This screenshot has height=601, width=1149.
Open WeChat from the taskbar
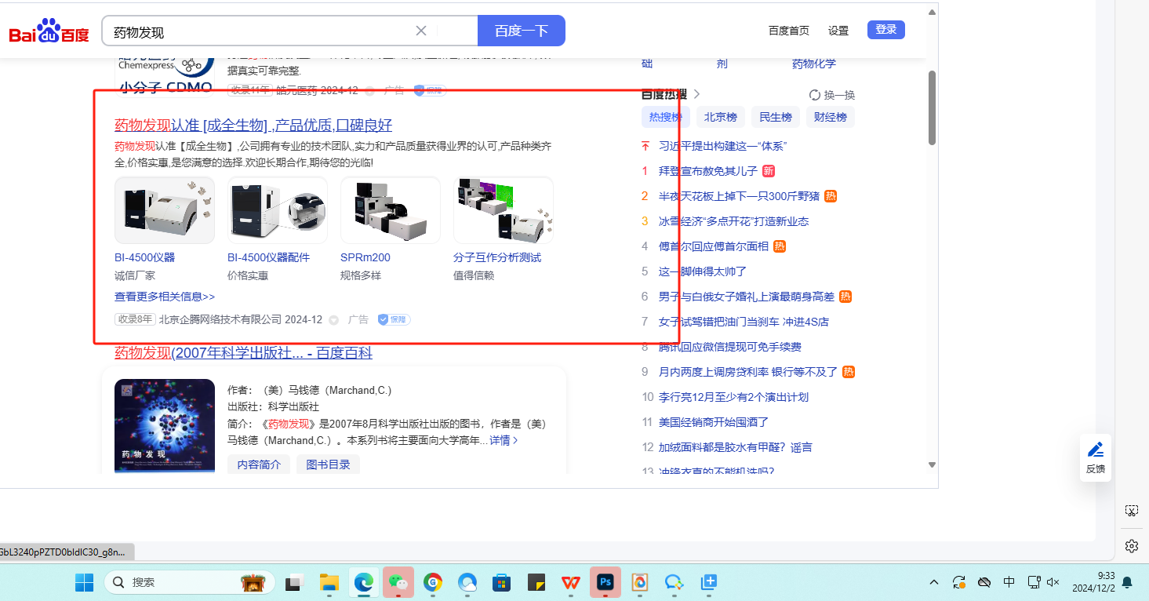point(398,582)
